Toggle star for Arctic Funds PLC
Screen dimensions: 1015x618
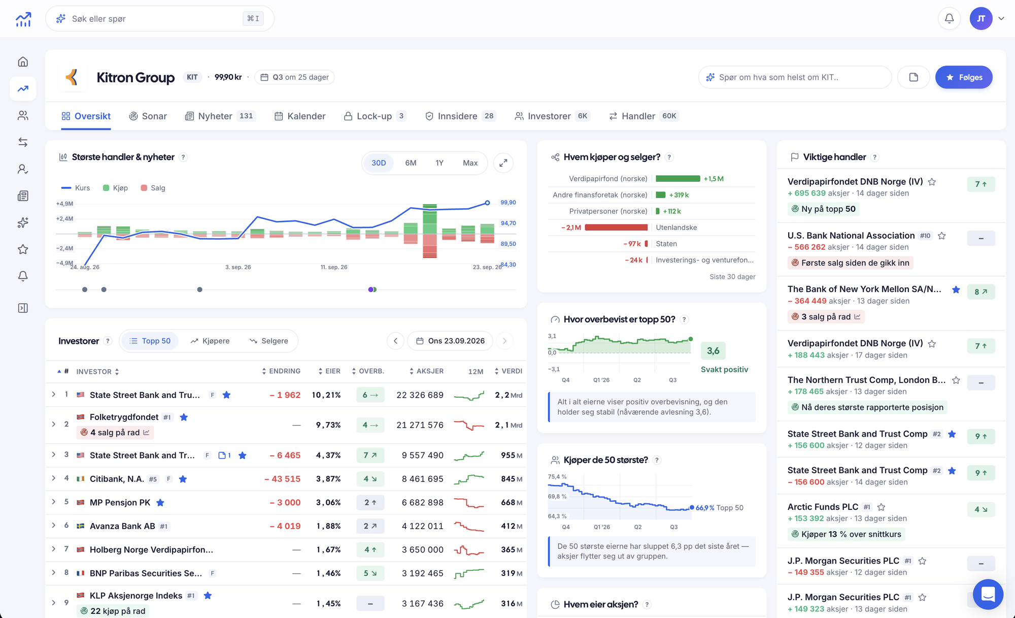(x=882, y=507)
